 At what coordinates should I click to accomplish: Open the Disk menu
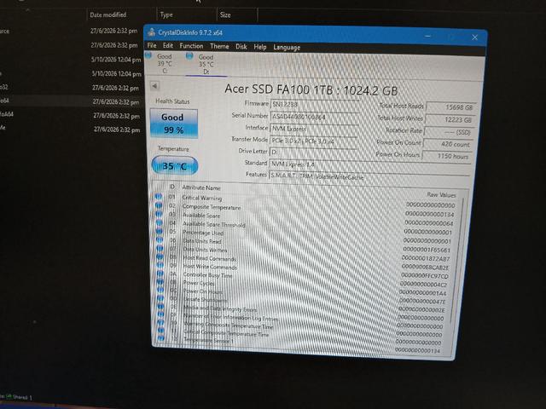[241, 47]
